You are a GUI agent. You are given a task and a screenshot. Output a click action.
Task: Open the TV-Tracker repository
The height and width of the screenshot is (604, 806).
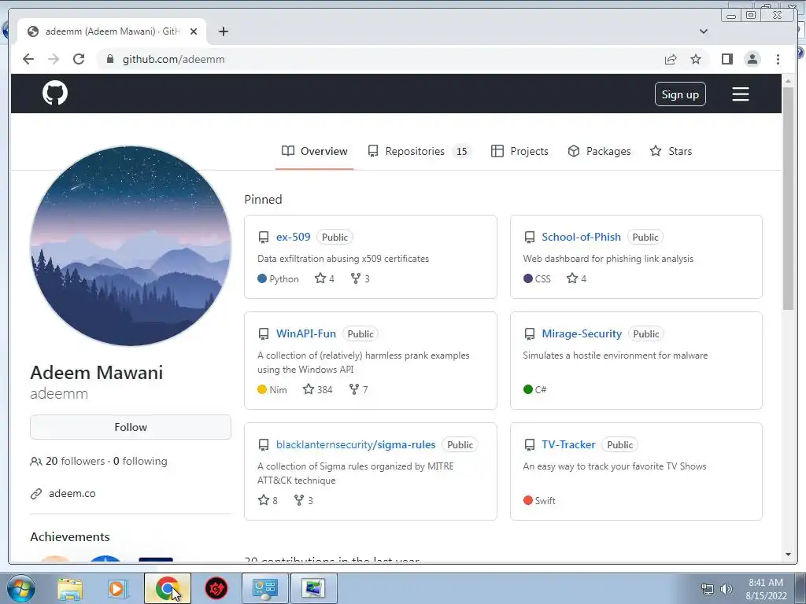click(568, 445)
